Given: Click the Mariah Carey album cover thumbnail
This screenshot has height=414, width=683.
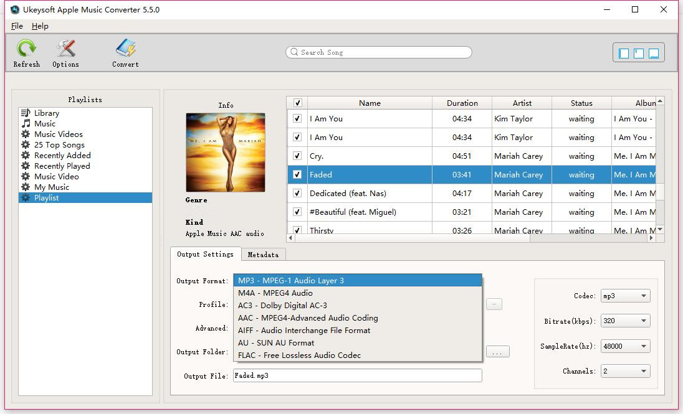Looking at the screenshot, I should (x=226, y=153).
